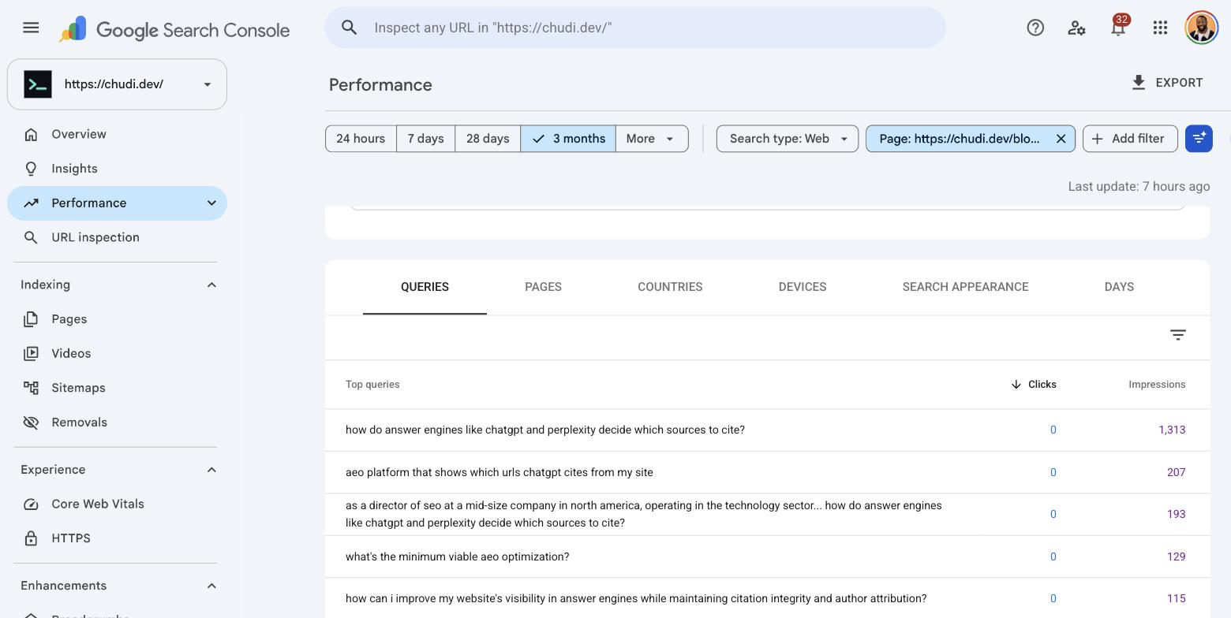Switch to the DAYS tab
Image resolution: width=1231 pixels, height=618 pixels.
pos(1119,287)
